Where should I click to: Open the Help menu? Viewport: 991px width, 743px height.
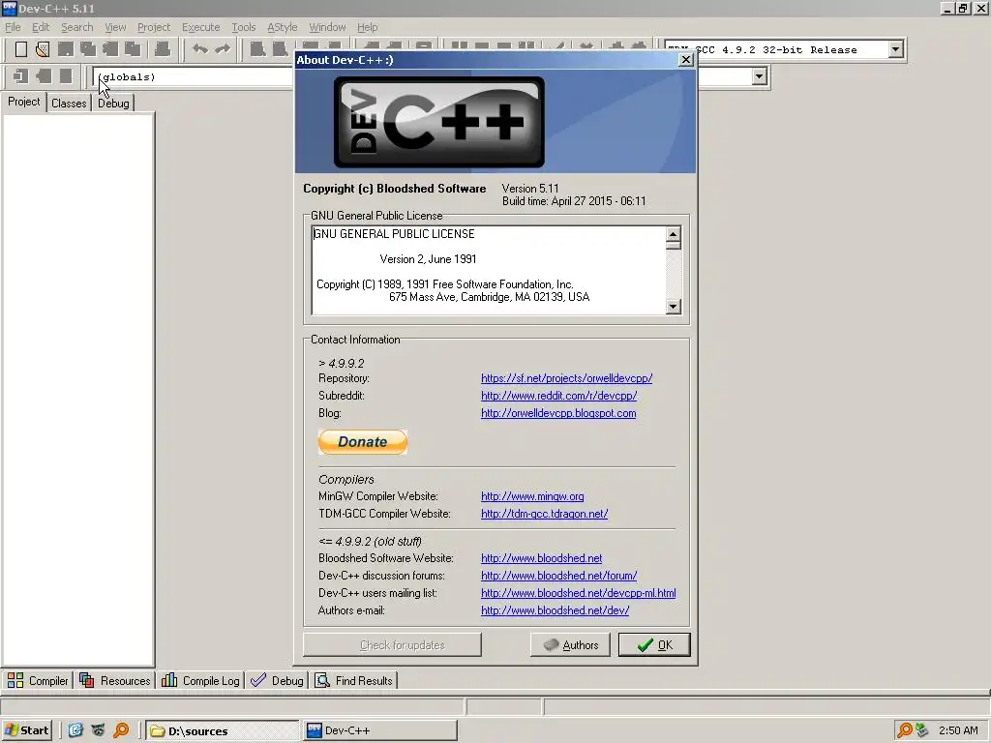367,27
